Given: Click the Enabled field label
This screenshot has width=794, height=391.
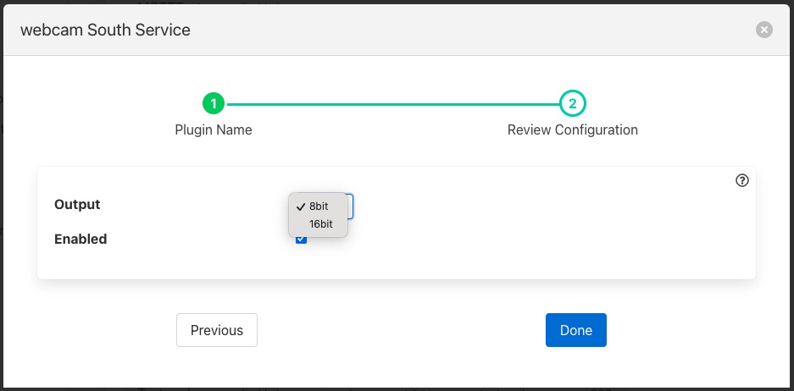Looking at the screenshot, I should tap(81, 240).
